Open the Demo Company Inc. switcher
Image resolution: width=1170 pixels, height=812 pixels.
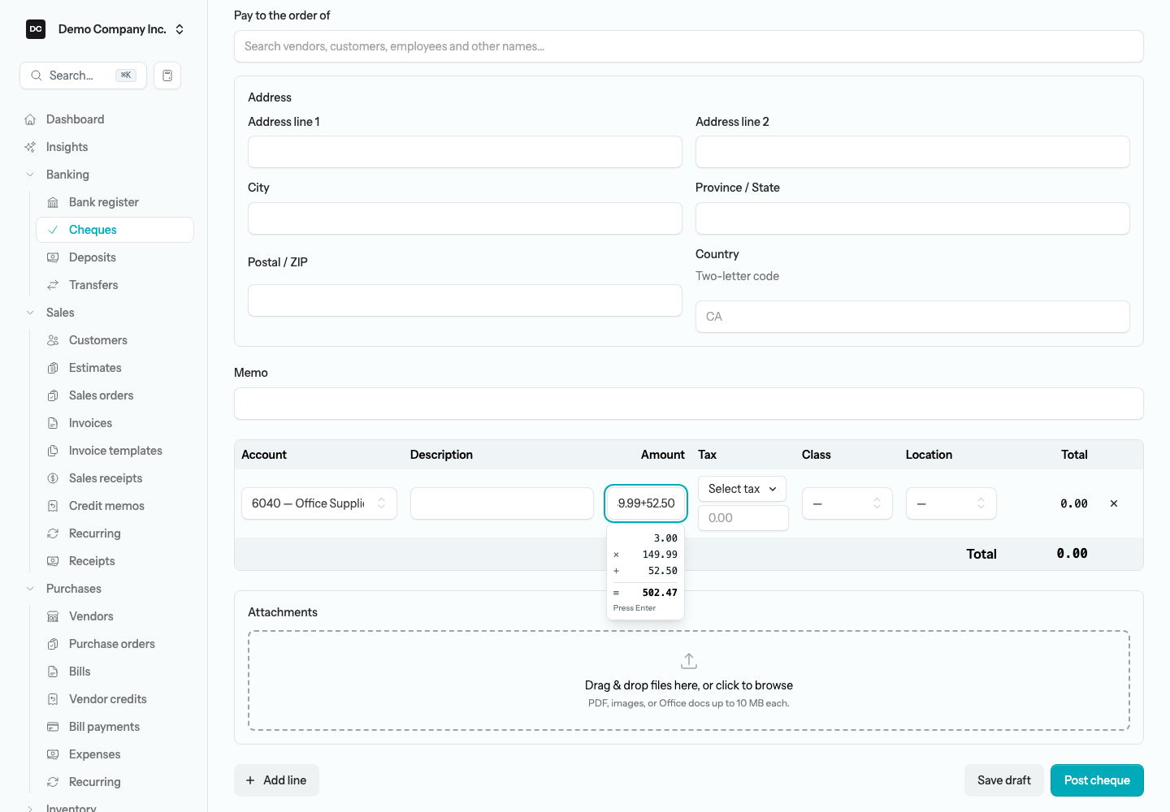pyautogui.click(x=106, y=29)
